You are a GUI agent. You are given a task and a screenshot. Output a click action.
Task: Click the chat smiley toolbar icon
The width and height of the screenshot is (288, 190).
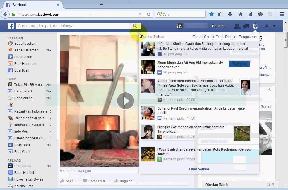(x=260, y=14)
